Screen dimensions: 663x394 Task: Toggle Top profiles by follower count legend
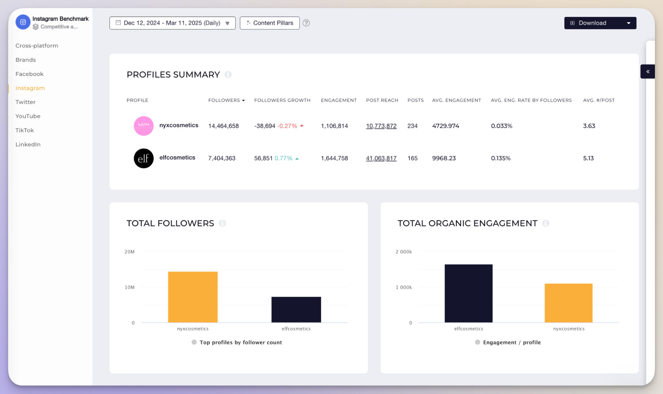237,342
